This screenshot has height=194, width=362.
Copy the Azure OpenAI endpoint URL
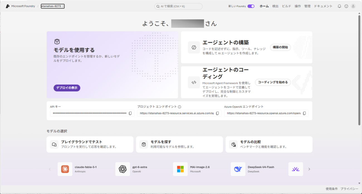tap(304, 113)
